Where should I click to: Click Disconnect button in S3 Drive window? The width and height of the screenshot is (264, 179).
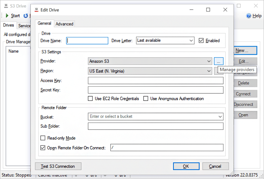click(x=245, y=104)
